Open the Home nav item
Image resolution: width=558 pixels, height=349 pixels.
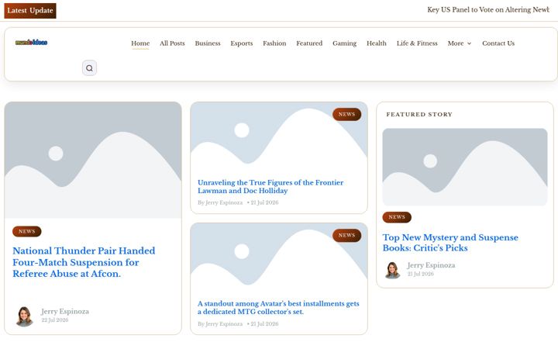coord(140,43)
